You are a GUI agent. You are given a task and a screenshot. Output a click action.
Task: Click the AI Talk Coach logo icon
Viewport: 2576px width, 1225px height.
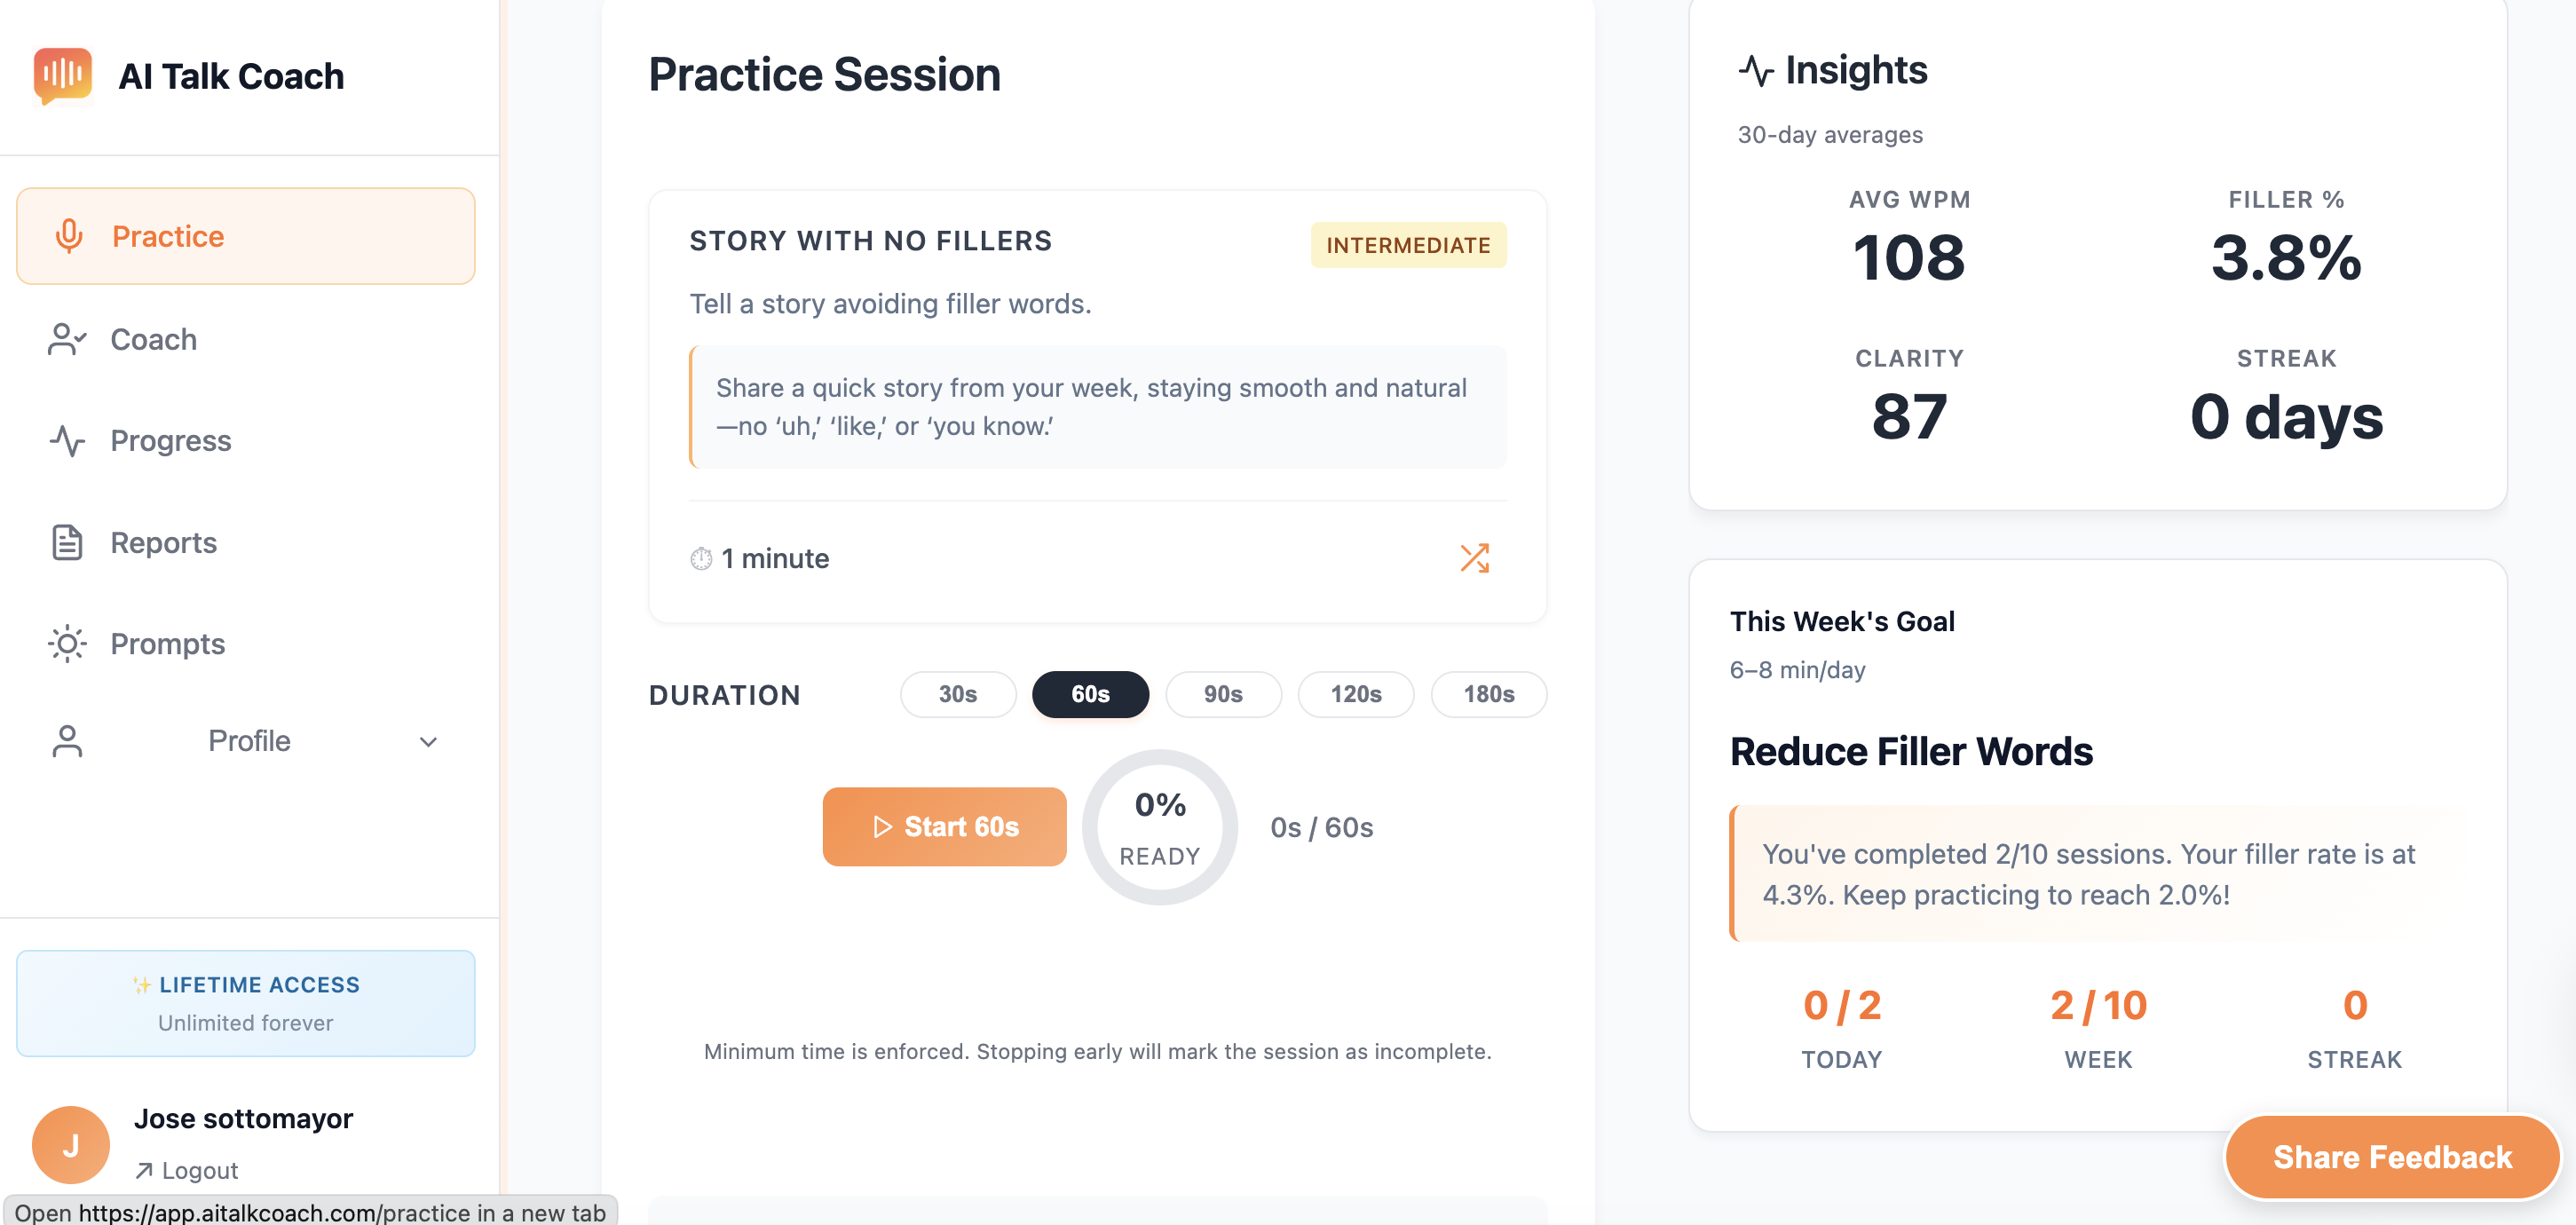tap(62, 75)
